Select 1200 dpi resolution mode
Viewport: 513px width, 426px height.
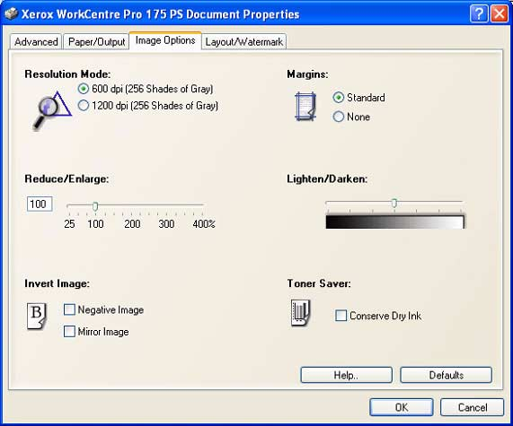(x=84, y=106)
